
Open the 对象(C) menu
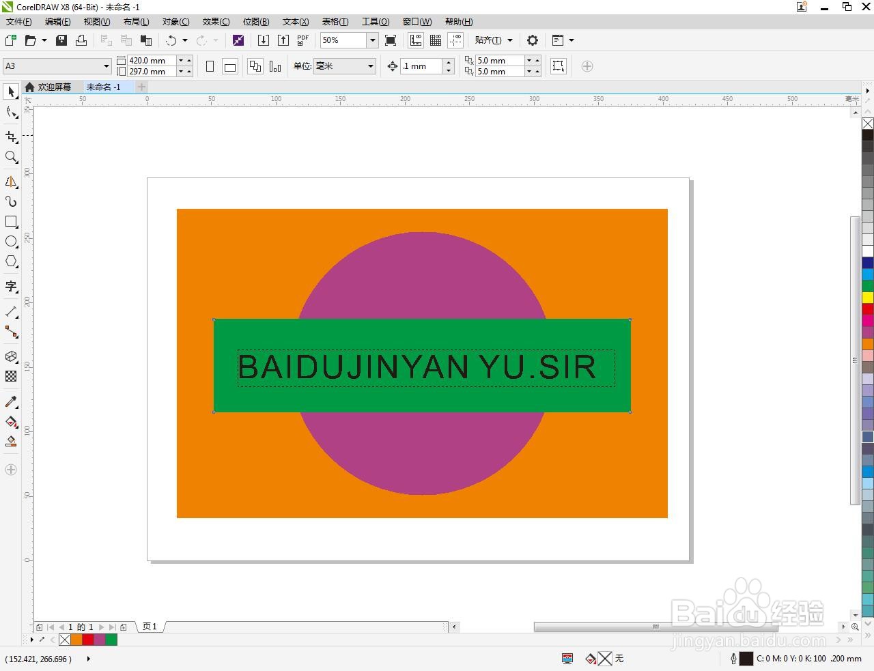(176, 22)
